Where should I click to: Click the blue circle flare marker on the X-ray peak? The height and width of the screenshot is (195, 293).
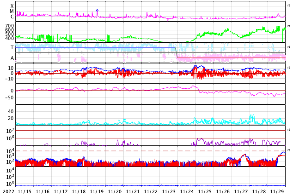pyautogui.click(x=97, y=11)
